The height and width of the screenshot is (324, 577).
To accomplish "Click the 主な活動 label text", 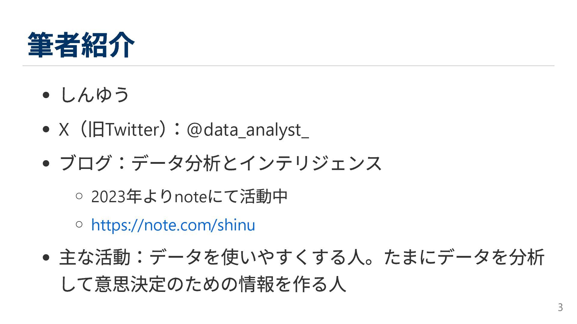I will pyautogui.click(x=95, y=257).
